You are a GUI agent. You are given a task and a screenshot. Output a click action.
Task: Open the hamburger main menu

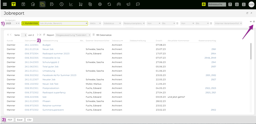tap(5, 4)
